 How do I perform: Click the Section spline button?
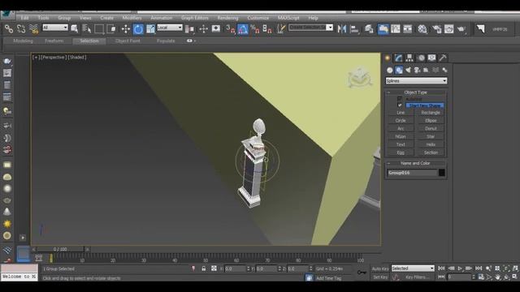pos(431,152)
